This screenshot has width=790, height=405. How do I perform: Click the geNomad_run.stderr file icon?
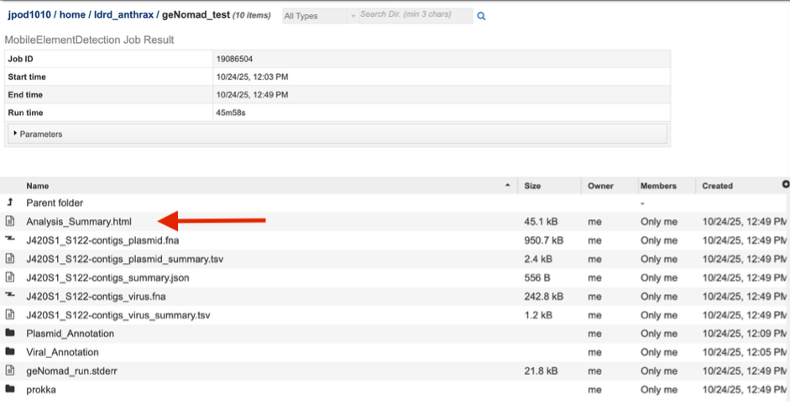point(10,371)
